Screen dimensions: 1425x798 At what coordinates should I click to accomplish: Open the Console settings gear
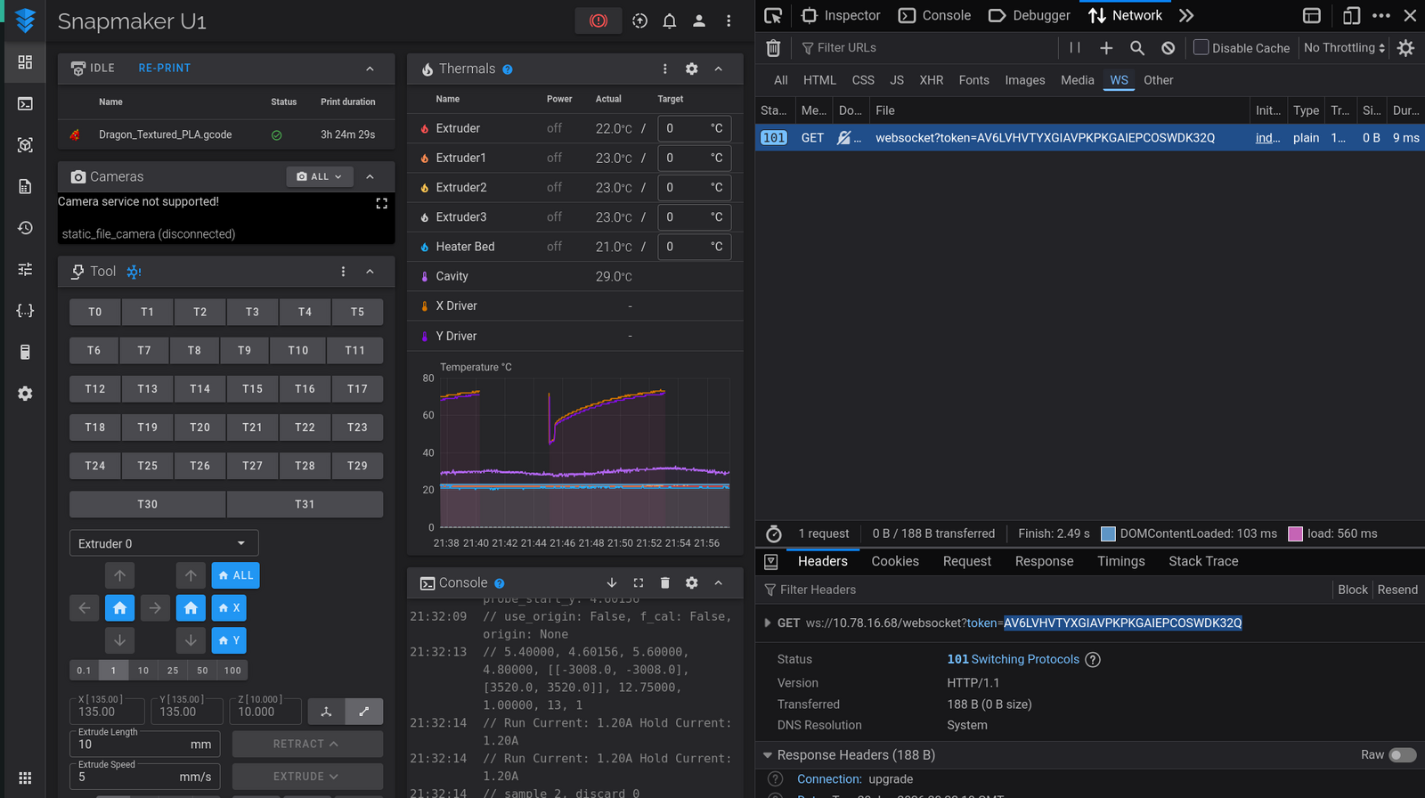click(692, 582)
